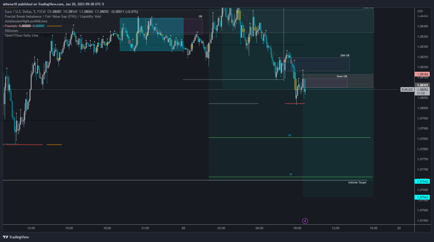This screenshot has height=242, width=434.
Task: Click the 21:00 time axis label
Action: tap(145, 228)
